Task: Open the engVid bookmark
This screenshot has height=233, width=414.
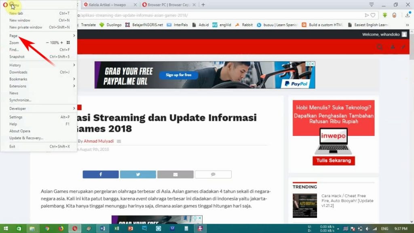Action: click(x=222, y=25)
